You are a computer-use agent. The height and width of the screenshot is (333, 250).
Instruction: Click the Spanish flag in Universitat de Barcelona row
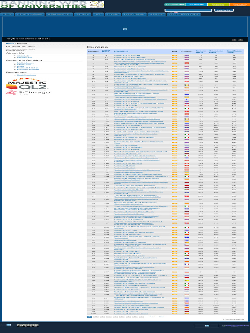click(x=187, y=88)
